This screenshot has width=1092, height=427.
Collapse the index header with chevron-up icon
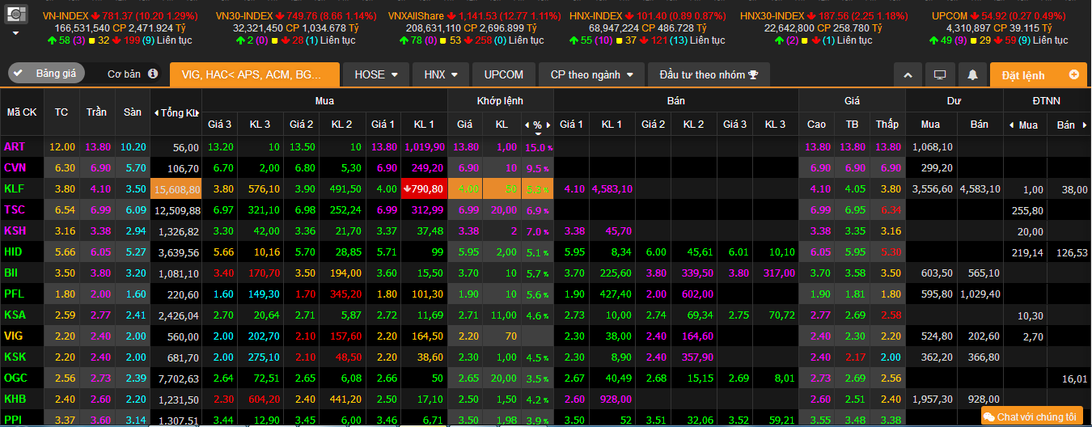(908, 74)
